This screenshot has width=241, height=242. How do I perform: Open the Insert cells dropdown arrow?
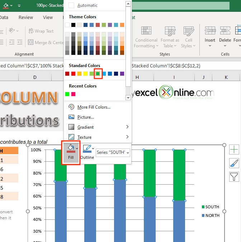coord(210,46)
